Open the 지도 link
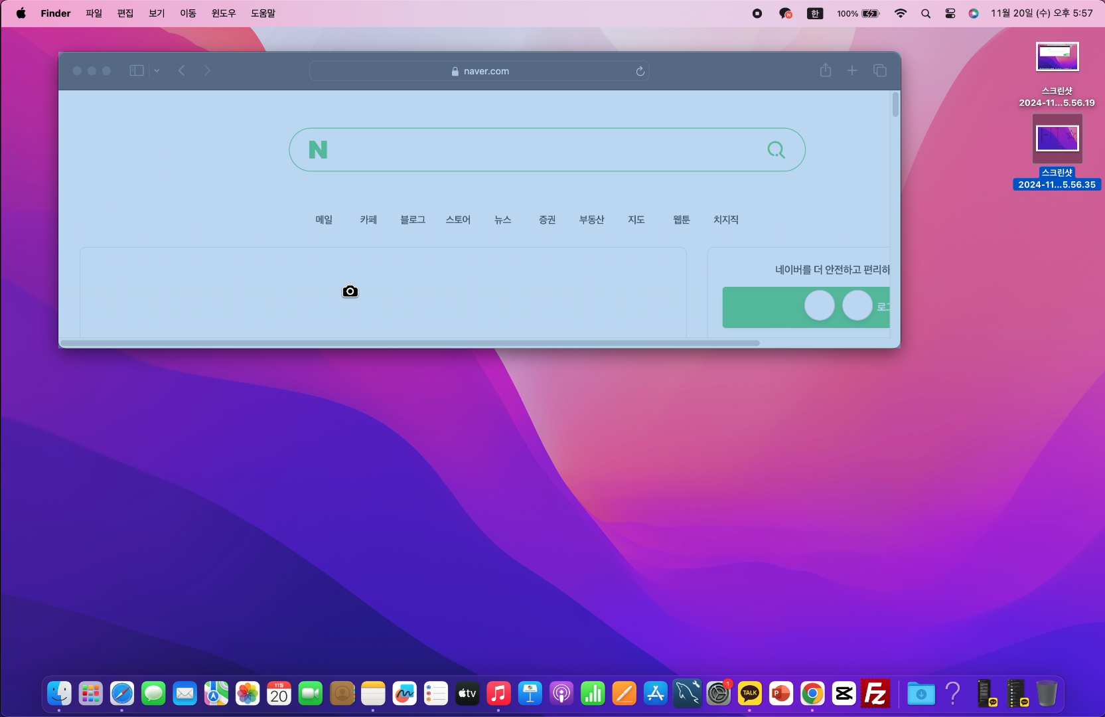This screenshot has width=1105, height=717. (x=636, y=220)
